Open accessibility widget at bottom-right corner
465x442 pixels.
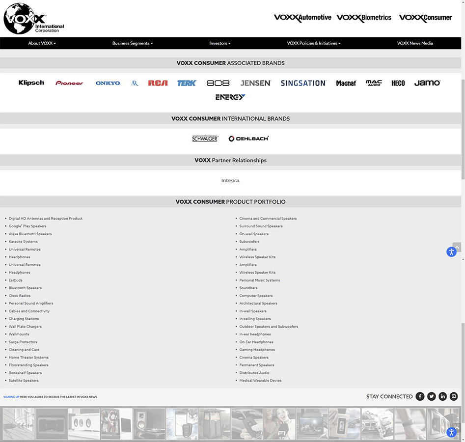[451, 433]
